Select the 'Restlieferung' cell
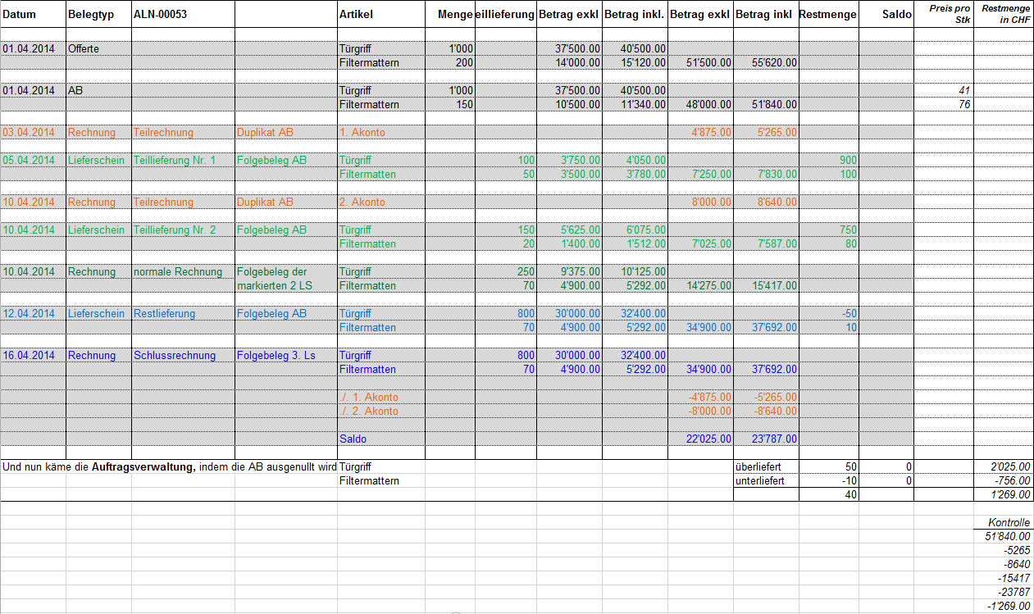The height and width of the screenshot is (614, 1034). click(182, 313)
